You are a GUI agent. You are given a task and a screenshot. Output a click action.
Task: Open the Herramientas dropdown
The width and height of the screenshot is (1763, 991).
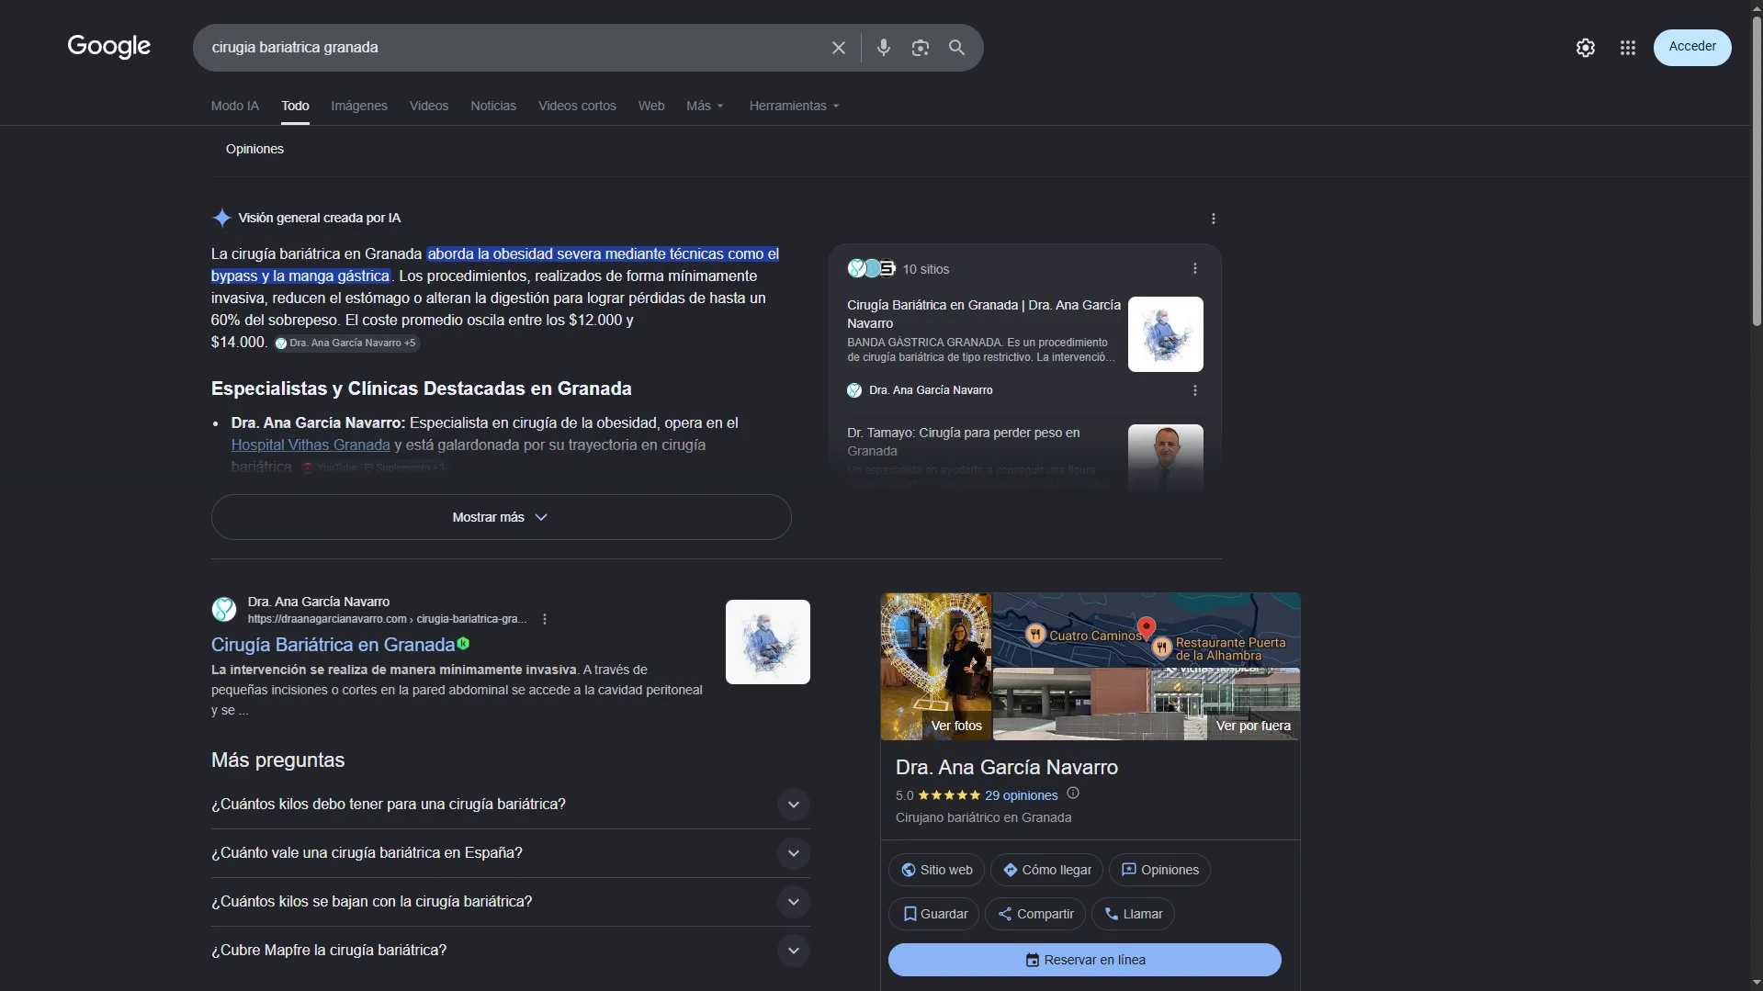coord(794,107)
